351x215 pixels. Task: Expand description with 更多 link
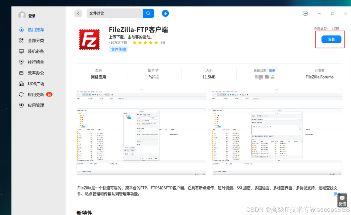337,194
